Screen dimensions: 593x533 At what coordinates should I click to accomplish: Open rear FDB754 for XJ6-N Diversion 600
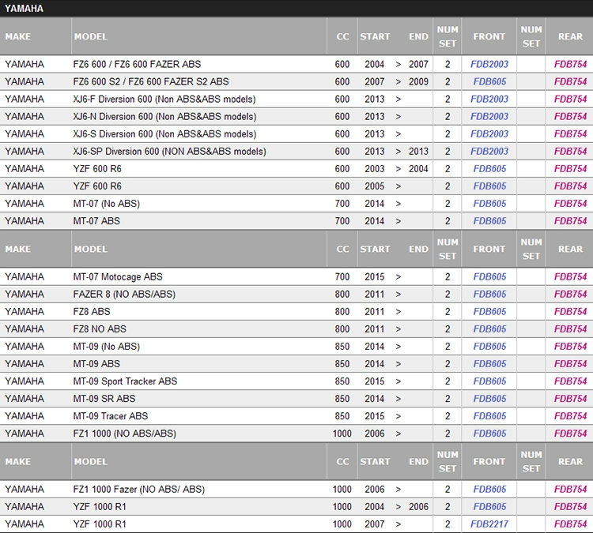pos(570,116)
